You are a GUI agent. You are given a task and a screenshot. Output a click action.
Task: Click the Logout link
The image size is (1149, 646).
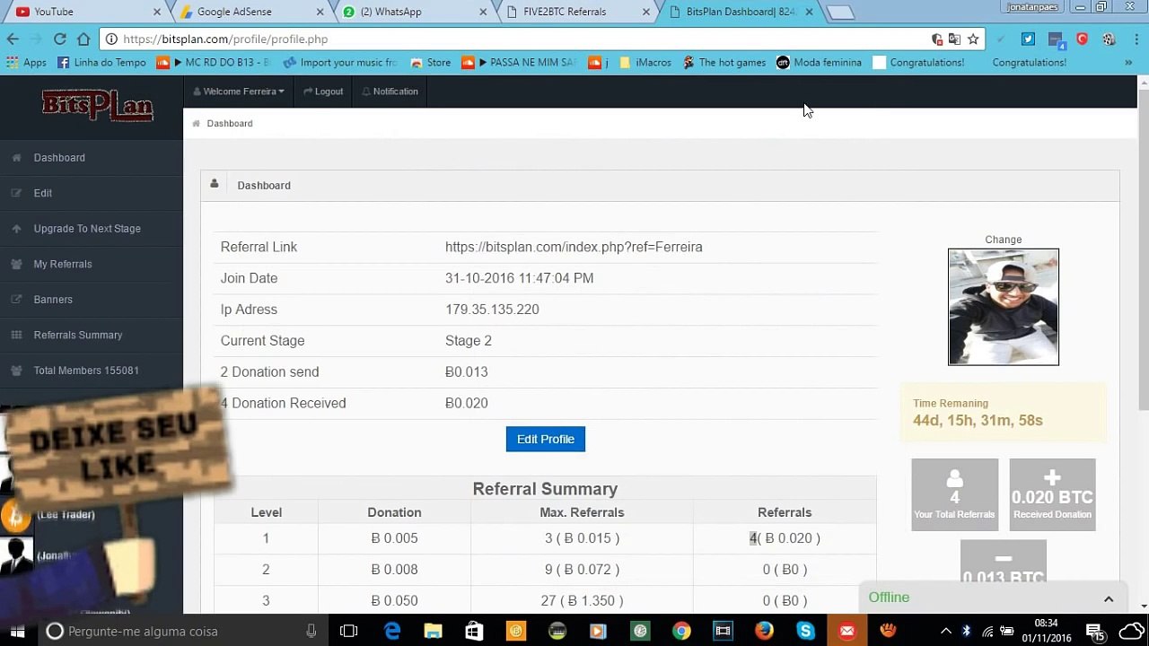coord(323,92)
